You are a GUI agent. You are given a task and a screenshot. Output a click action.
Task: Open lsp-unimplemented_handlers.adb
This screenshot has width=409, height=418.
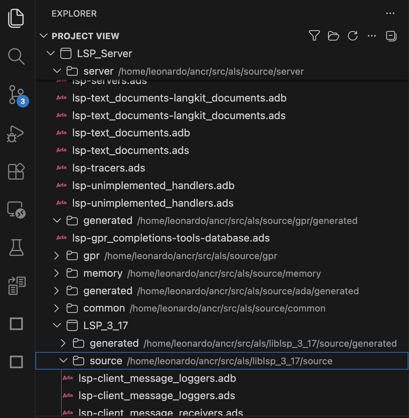click(x=153, y=185)
